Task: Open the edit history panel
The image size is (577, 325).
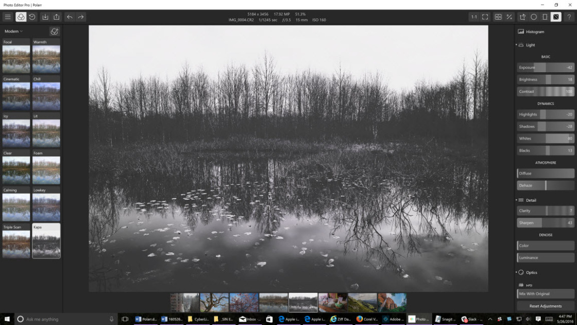Action: point(32,17)
